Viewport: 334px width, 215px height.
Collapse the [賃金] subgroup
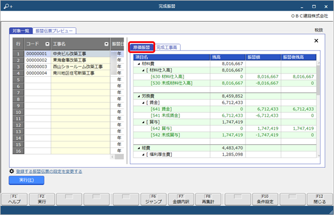pyautogui.click(x=143, y=102)
